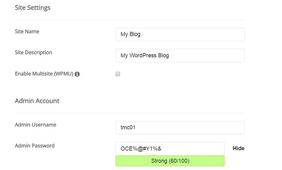
Task: Click the Admin Account section heading
Action: [37, 101]
